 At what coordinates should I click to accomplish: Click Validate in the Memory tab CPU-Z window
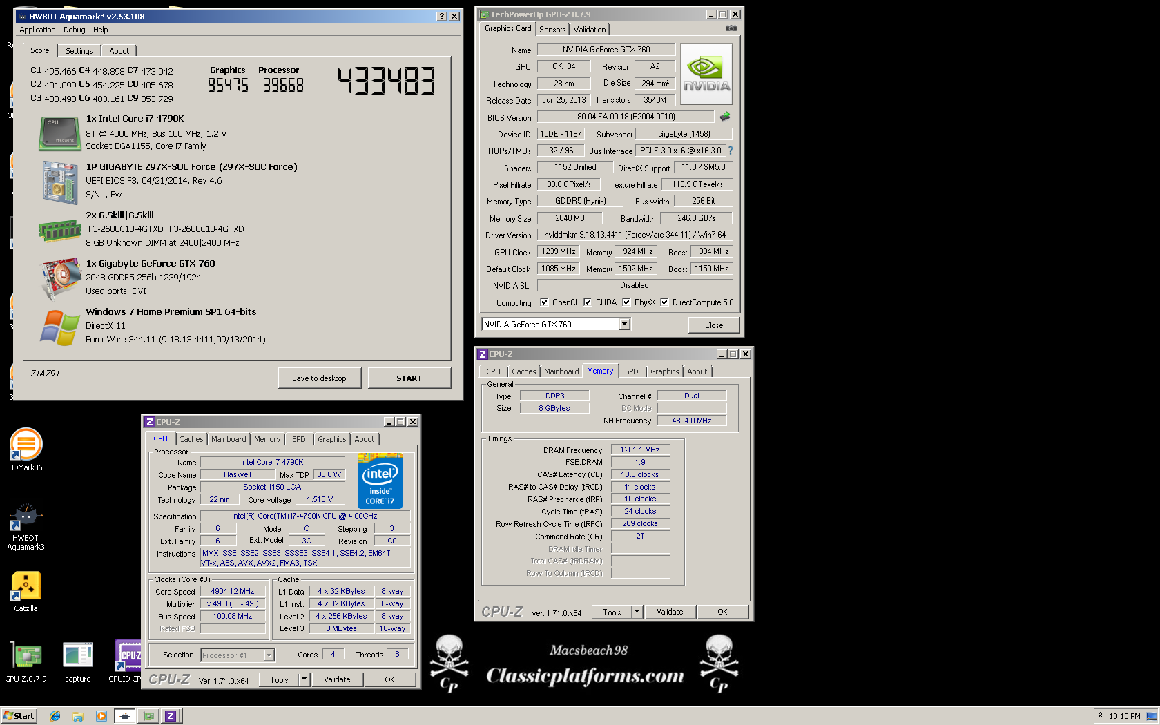coord(670,612)
